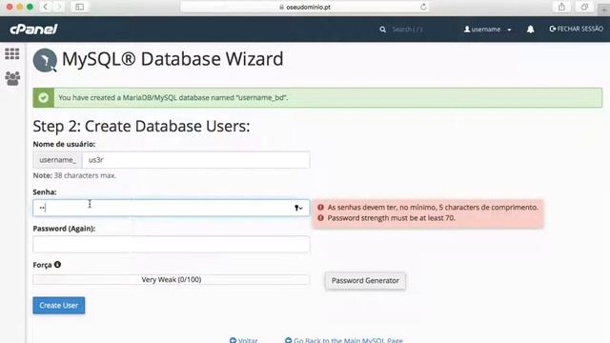Click the browser back arrow
Viewport: 610px width, 343px height.
click(x=46, y=7)
